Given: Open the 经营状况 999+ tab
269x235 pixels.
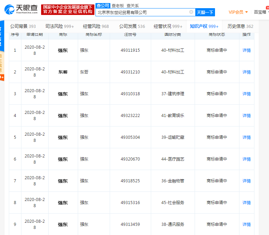Looking at the screenshot, I should (x=168, y=26).
